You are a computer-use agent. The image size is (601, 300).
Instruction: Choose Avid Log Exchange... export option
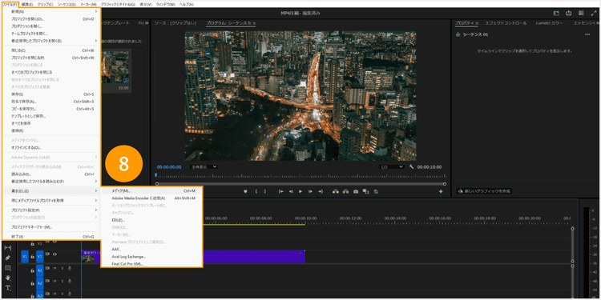[151, 256]
